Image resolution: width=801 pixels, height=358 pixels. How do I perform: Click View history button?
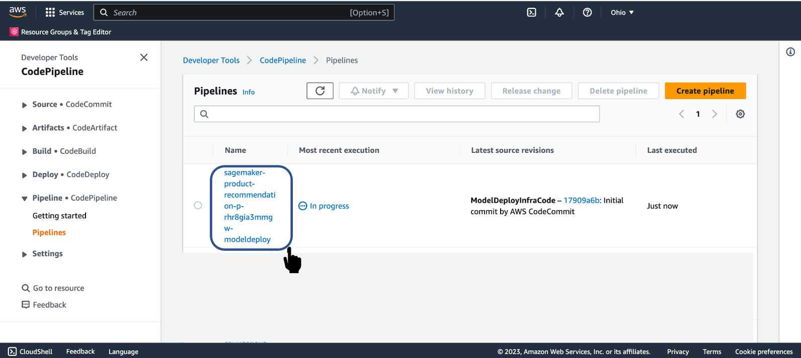450,91
